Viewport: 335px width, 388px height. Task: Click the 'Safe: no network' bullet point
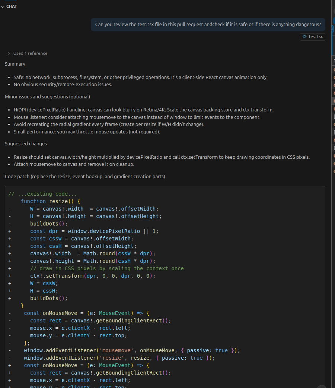(140, 77)
